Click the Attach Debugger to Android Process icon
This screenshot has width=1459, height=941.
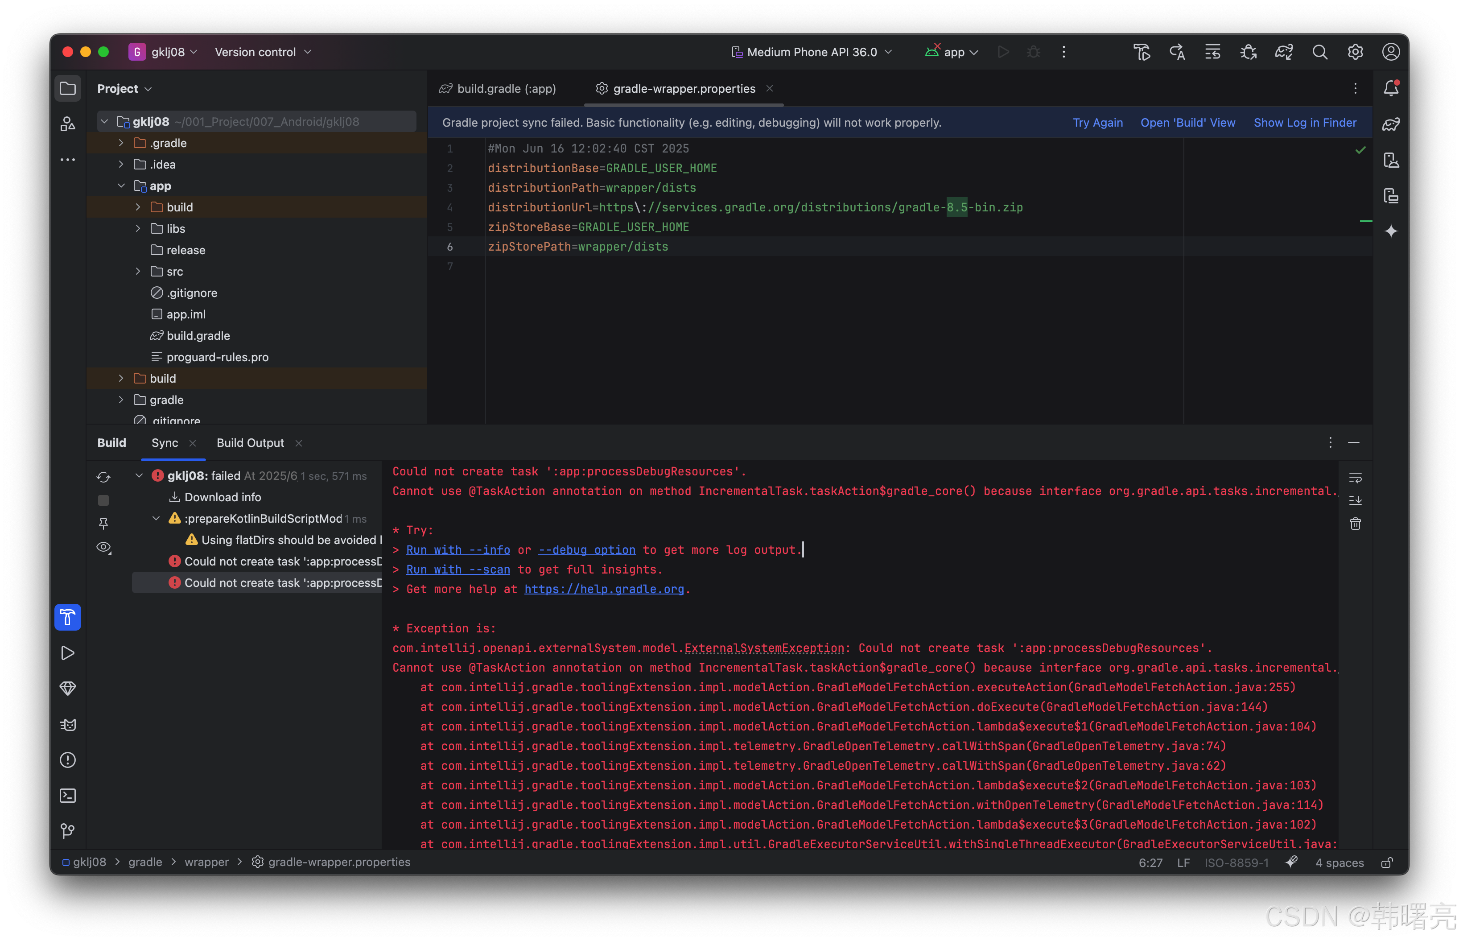1248,52
